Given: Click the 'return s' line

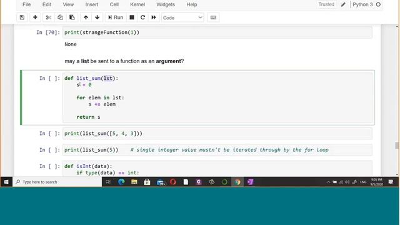Looking at the screenshot, I should (88, 117).
